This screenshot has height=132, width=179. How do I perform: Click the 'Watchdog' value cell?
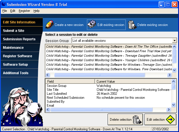[x=104, y=86]
